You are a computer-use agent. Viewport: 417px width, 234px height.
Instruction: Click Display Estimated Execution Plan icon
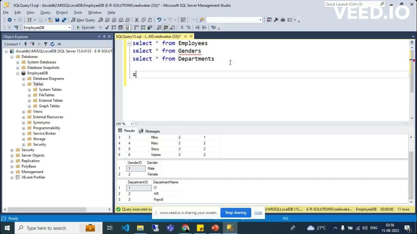pos(114,28)
